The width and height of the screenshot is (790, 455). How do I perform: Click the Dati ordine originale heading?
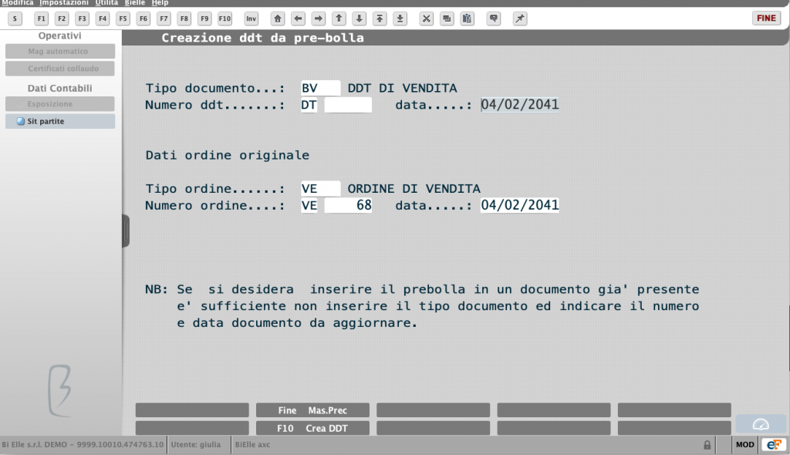coord(228,155)
